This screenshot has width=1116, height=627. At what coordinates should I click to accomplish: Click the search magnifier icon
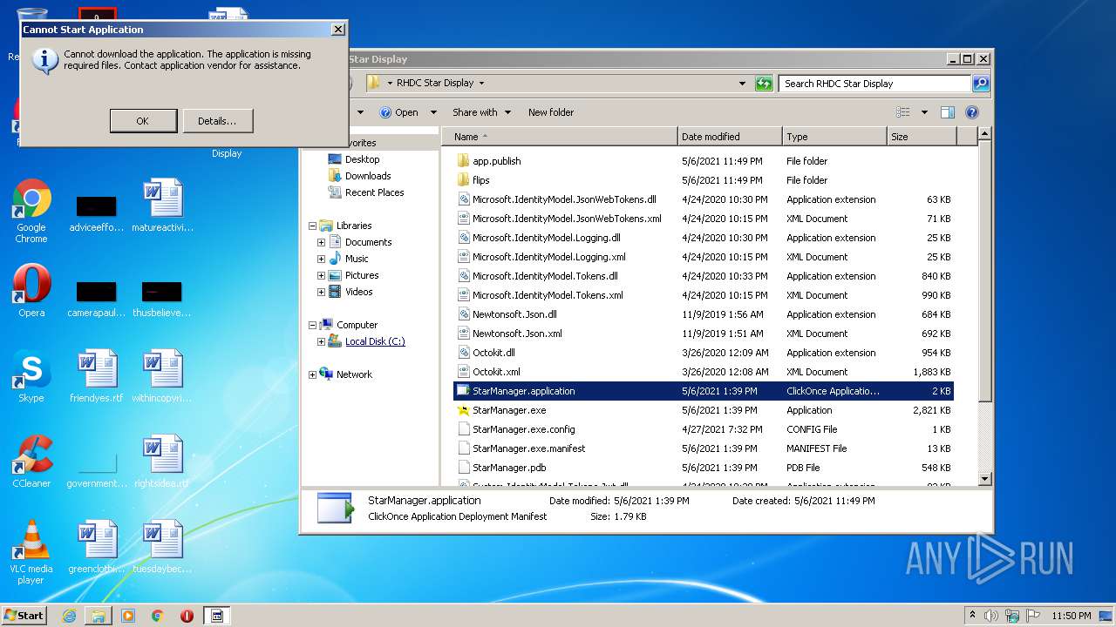coord(981,84)
